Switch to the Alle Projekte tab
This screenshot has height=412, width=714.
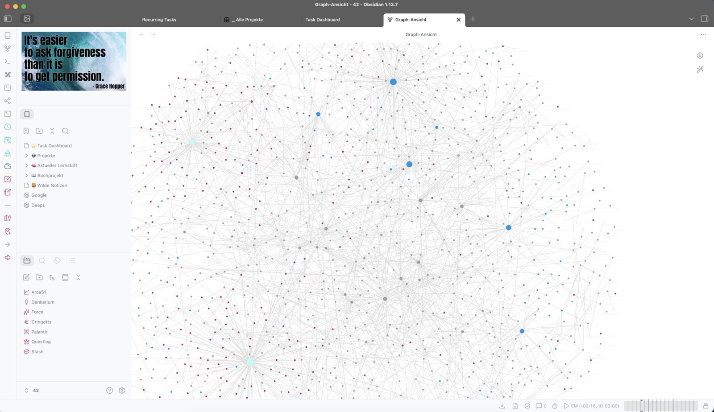pos(249,20)
